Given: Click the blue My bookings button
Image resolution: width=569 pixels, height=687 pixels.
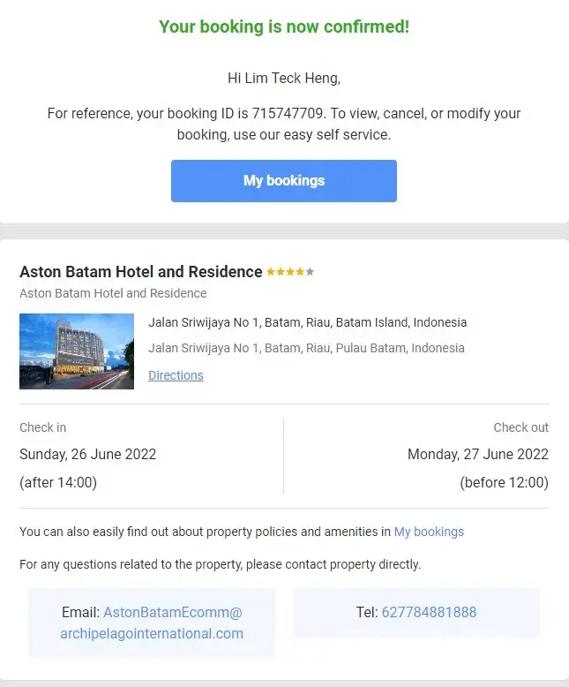Looking at the screenshot, I should [x=283, y=181].
